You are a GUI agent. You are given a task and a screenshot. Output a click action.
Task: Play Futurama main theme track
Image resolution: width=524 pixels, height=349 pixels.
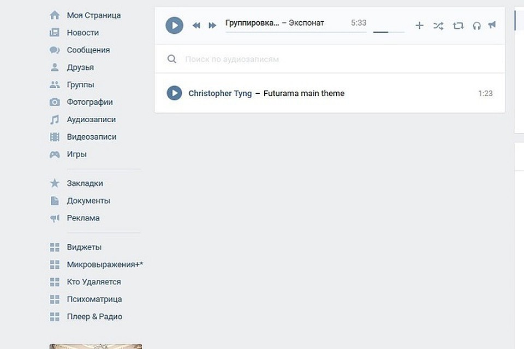click(x=174, y=93)
